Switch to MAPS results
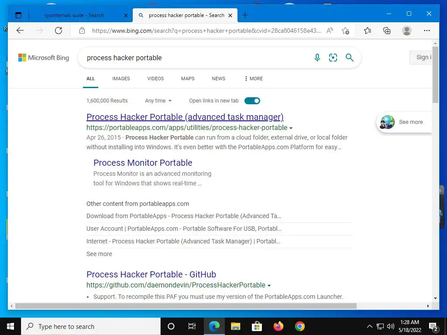Screen dimensions: 447x335 click(x=188, y=79)
